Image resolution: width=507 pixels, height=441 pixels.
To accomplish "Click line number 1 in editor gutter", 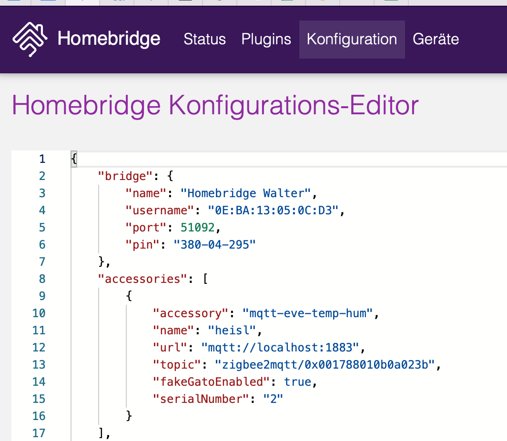I will coord(42,159).
